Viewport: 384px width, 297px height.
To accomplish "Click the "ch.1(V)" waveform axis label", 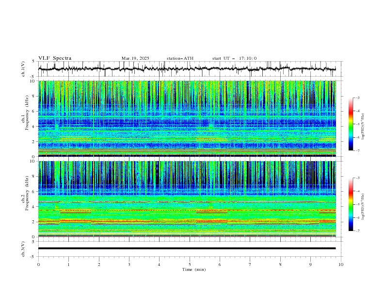I will click(23, 69).
